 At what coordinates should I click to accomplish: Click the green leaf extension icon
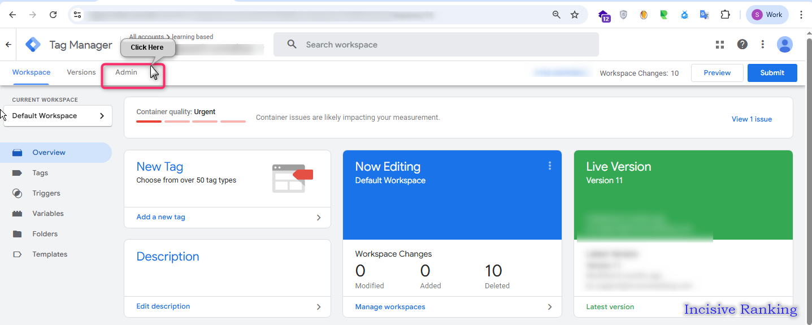click(x=664, y=15)
